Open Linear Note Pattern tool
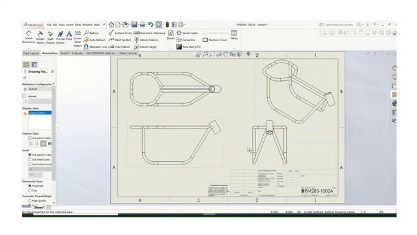Viewport: 417px width, 235px height. [78, 39]
